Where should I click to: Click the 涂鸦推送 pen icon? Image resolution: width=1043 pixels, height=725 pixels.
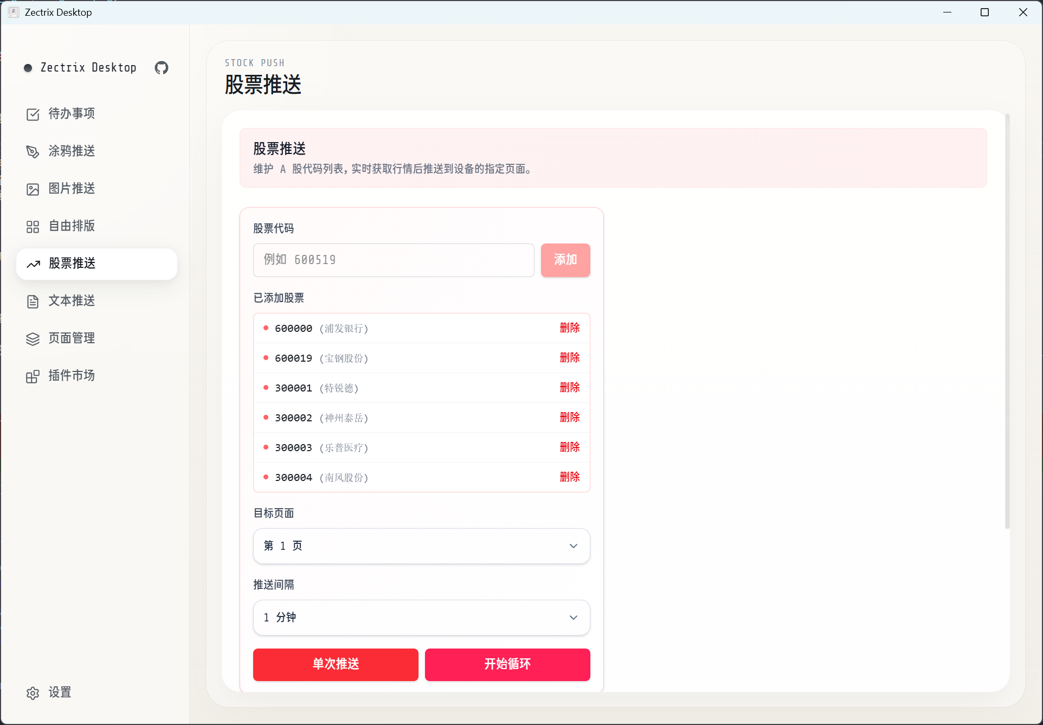click(33, 151)
